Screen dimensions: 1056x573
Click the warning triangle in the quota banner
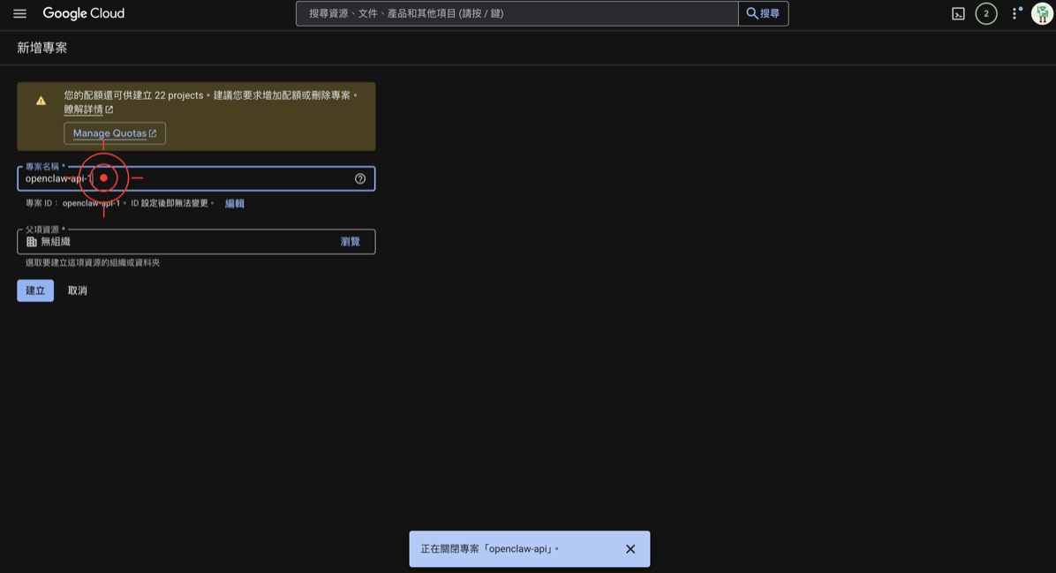pos(40,100)
